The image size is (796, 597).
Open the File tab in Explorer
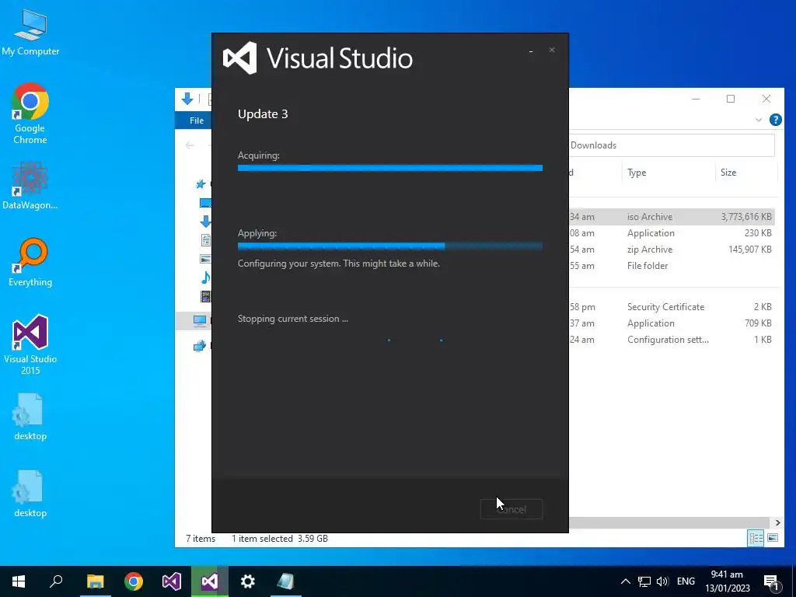(x=197, y=120)
